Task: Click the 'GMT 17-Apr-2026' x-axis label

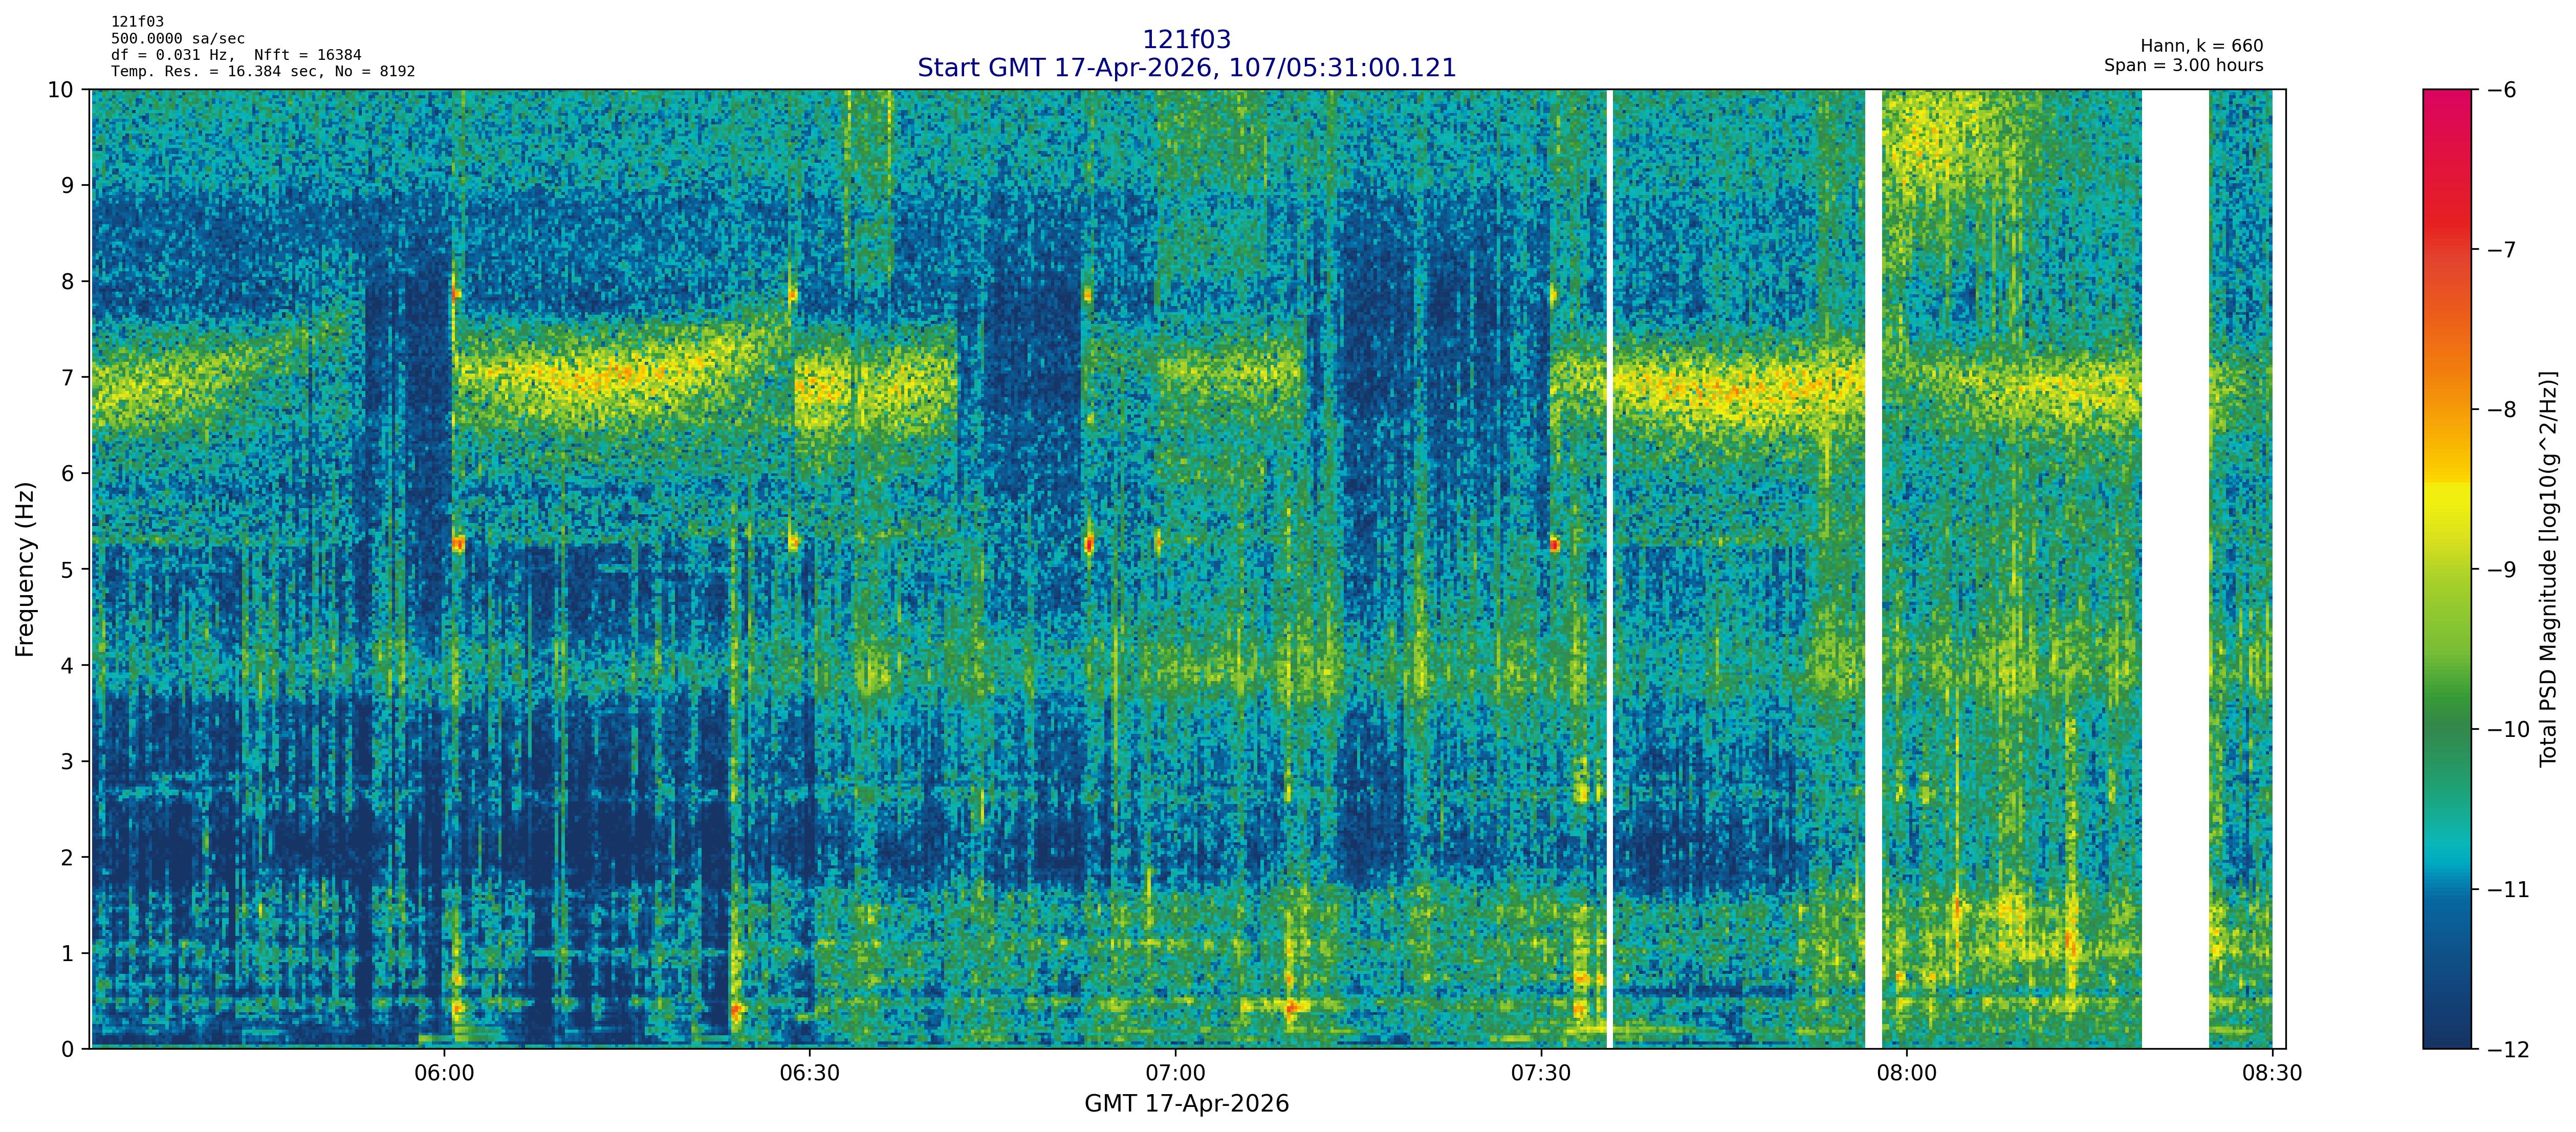Action: click(x=1186, y=1104)
